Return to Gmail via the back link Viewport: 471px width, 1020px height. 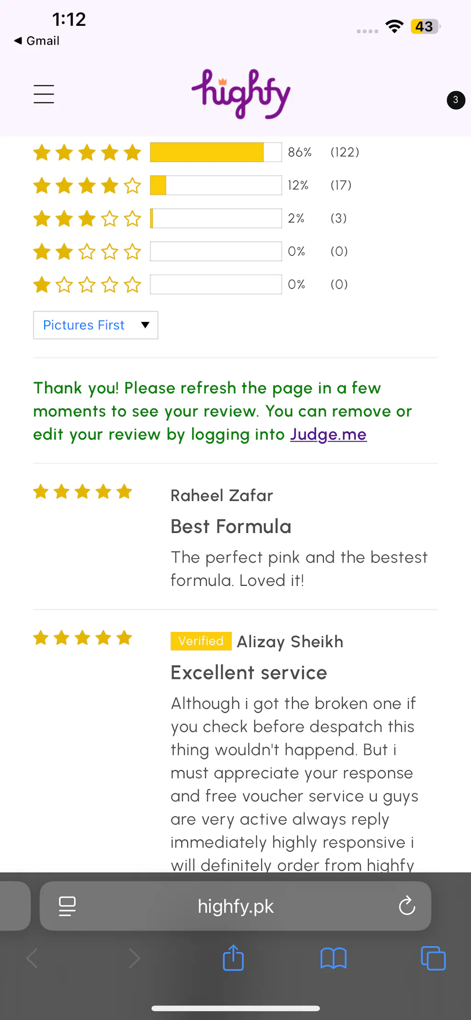click(37, 41)
